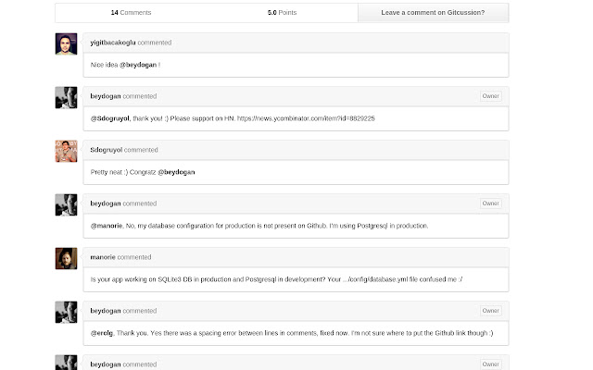
Task: Open manorie's avatar picture
Action: point(66,258)
